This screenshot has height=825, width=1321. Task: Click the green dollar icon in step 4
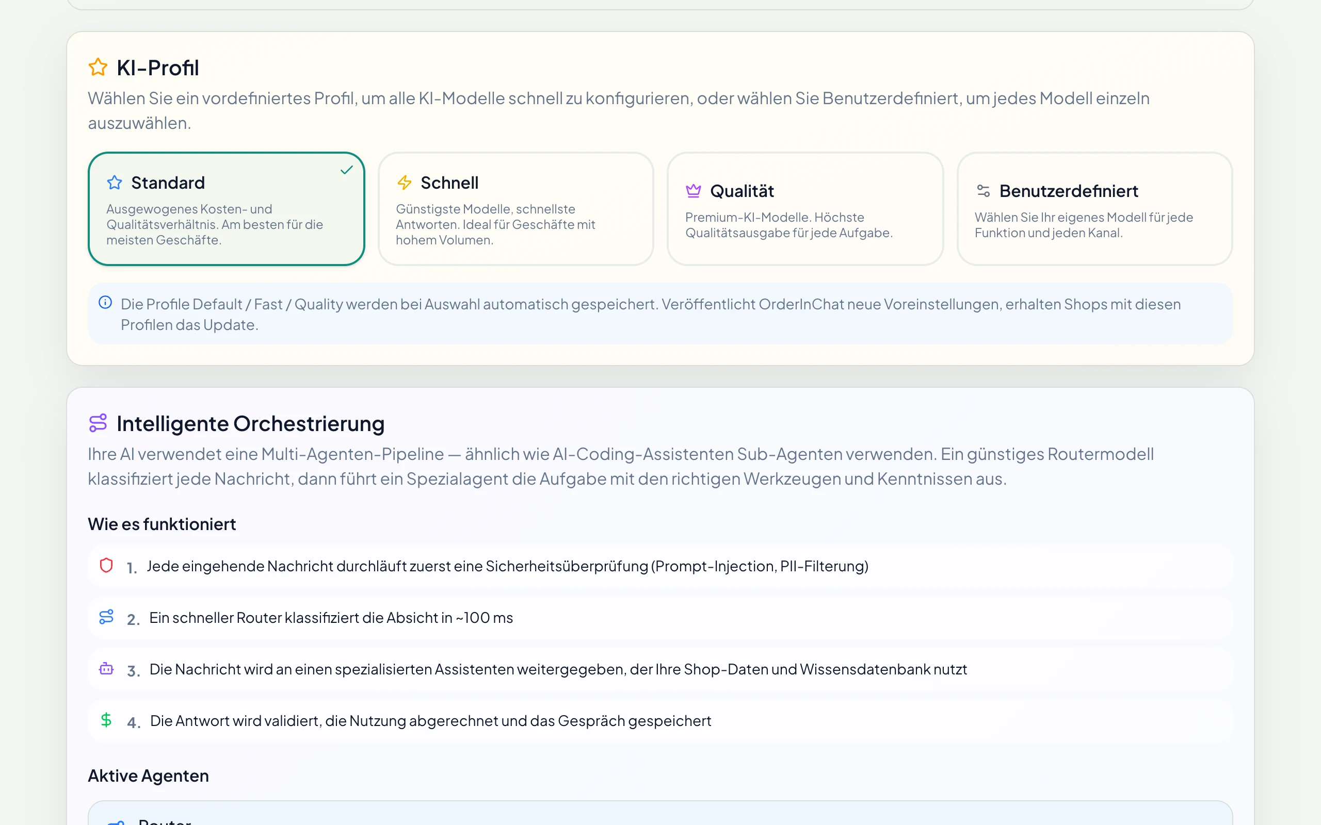point(106,720)
